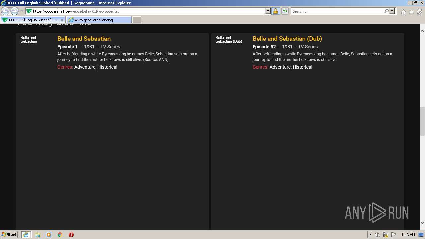This screenshot has width=425, height=239.
Task: Click 1981 TV Series text in Dub card
Action: [x=300, y=47]
